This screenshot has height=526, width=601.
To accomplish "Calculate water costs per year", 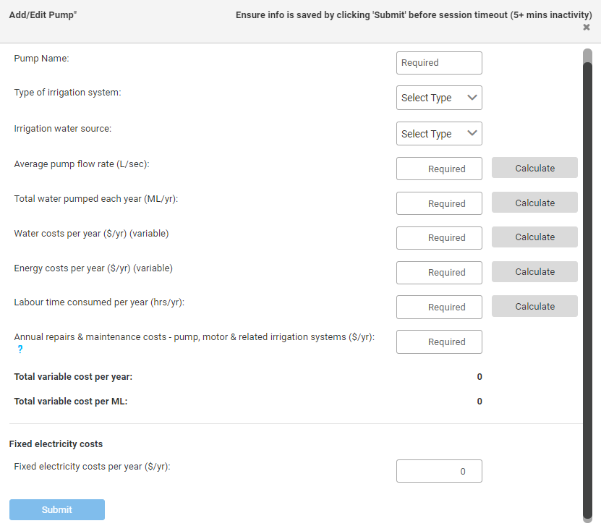I will coord(534,237).
